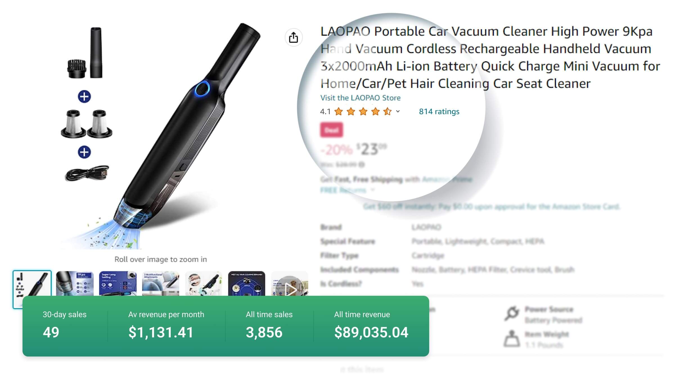Image resolution: width=675 pixels, height=379 pixels.
Task: Open the 814 ratings link
Action: point(439,112)
